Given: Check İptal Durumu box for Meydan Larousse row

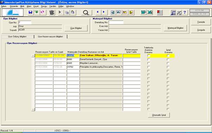Looking at the screenshot, I should coord(168,63).
